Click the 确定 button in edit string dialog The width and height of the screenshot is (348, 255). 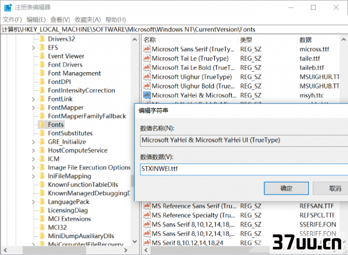pyautogui.click(x=287, y=188)
